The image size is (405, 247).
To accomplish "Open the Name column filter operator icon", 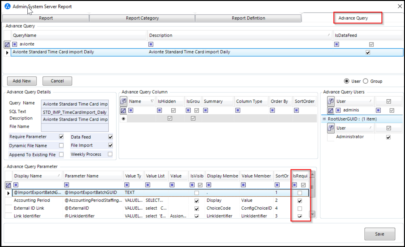I will tap(131, 110).
